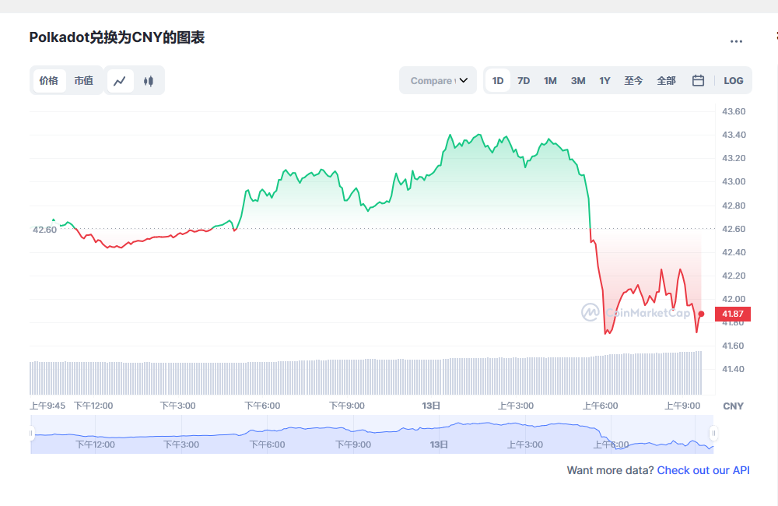
Task: Click the 41.40 price axis label
Action: [734, 369]
